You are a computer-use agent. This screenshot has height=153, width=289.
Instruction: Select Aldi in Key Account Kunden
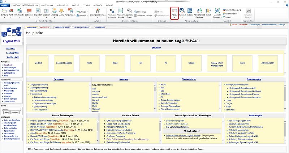[x=94, y=89]
